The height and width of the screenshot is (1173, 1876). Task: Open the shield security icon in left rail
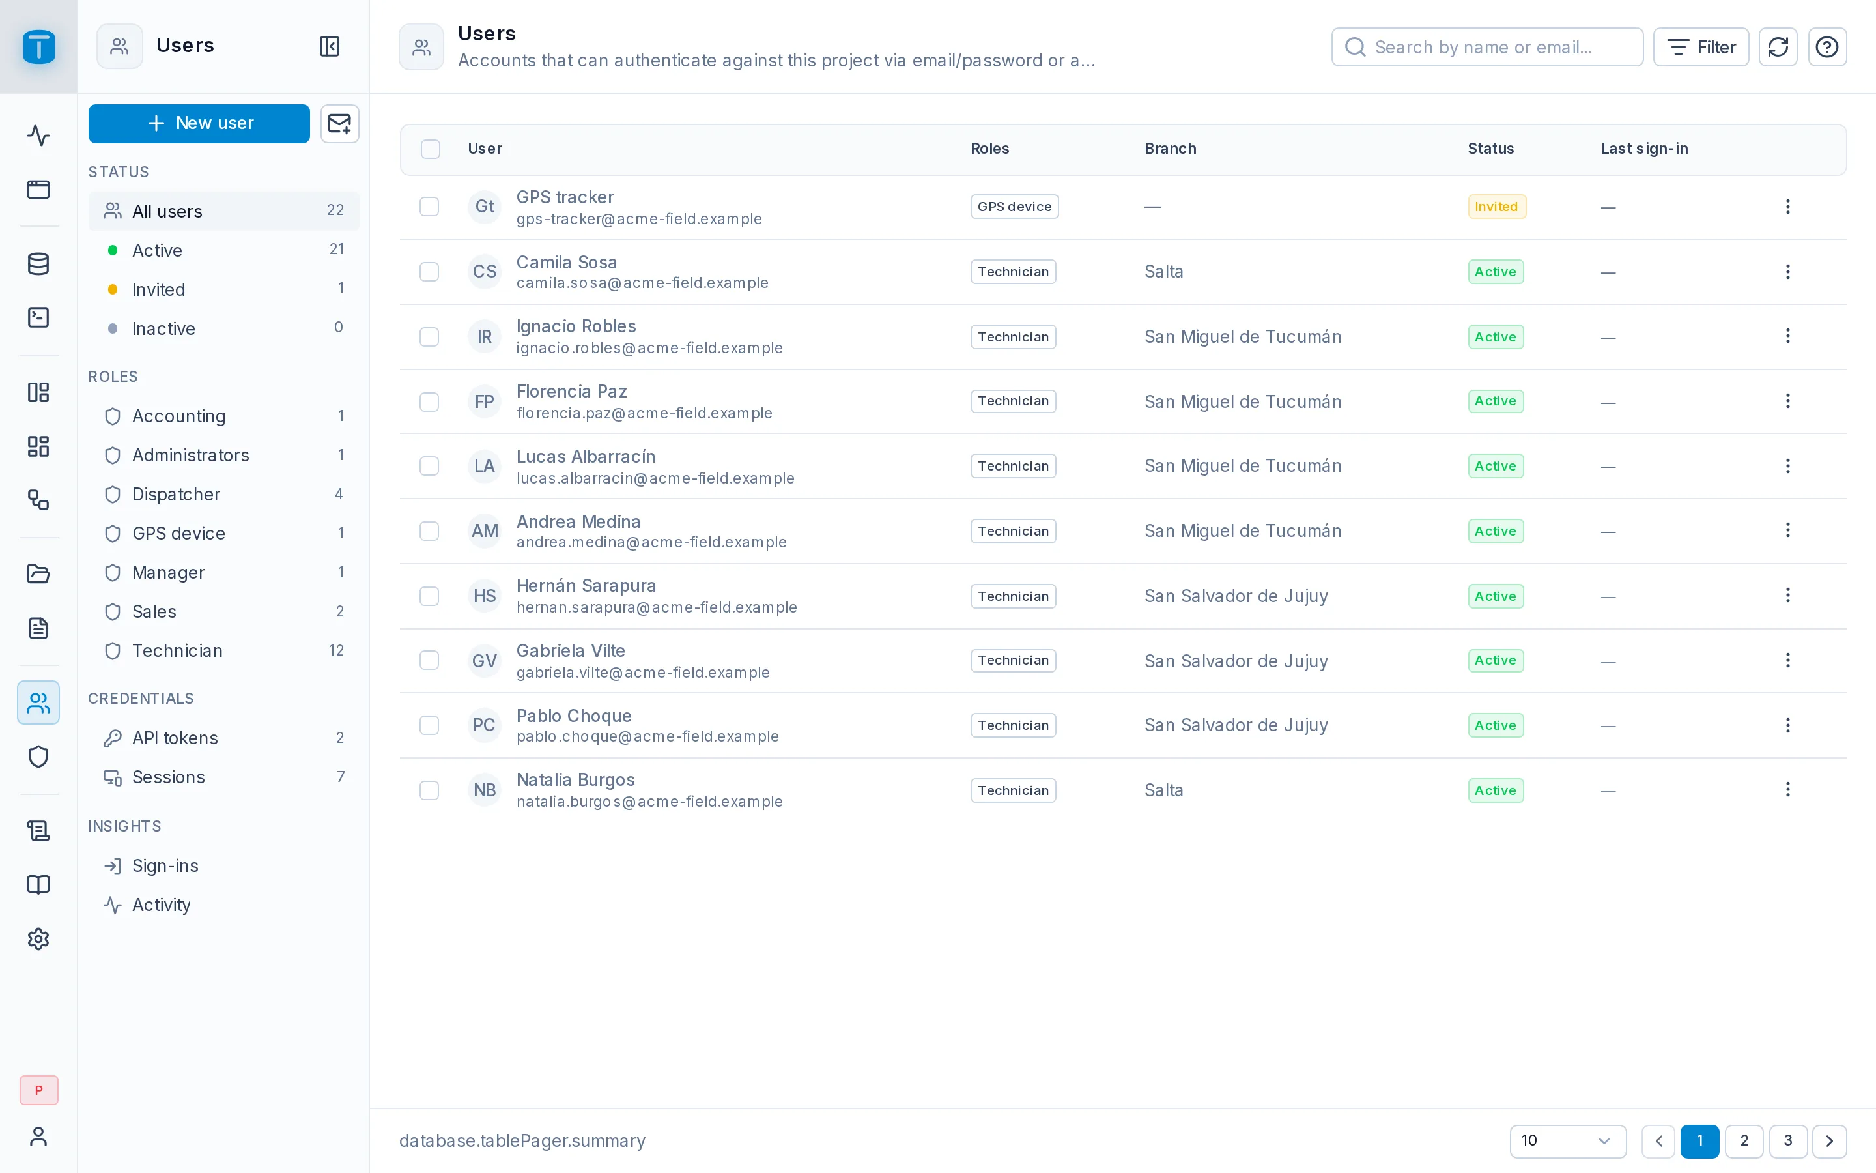pyautogui.click(x=38, y=757)
